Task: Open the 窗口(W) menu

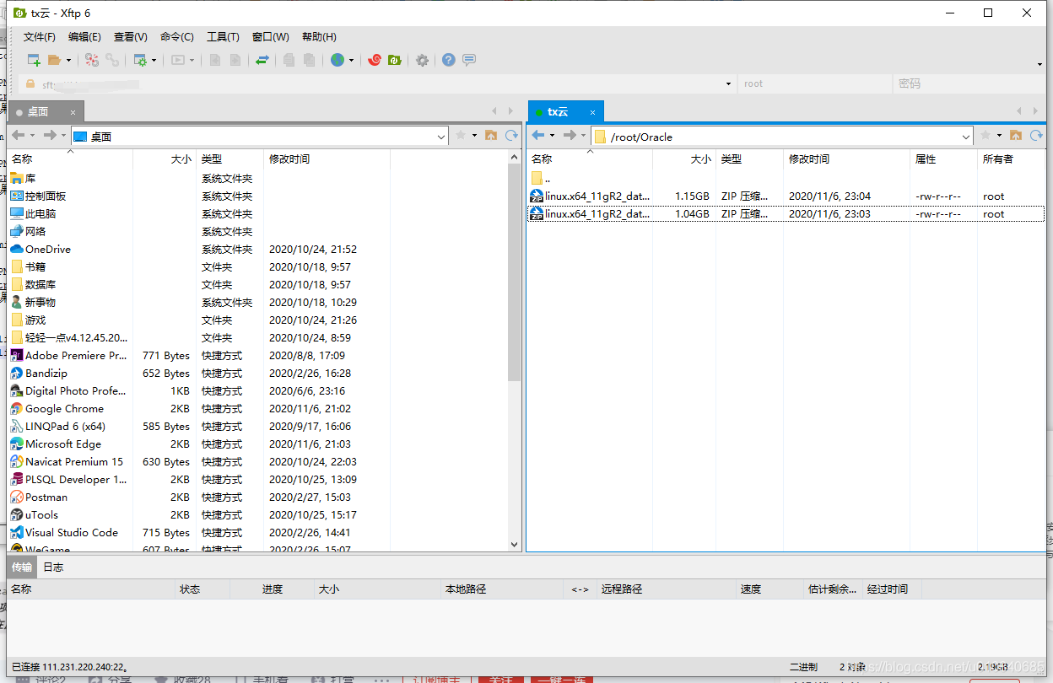Action: (x=270, y=37)
